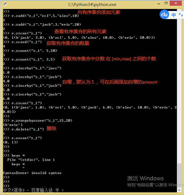Click the scrollbar down arrow
The image size is (184, 195).
(x=179, y=190)
